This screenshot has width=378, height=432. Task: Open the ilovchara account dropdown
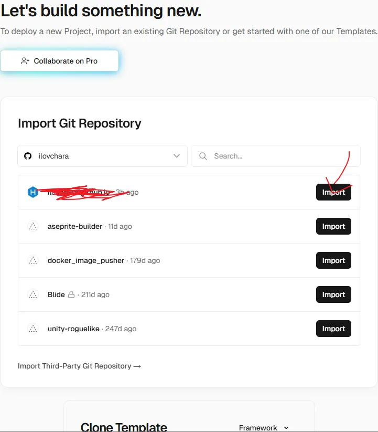pos(102,156)
